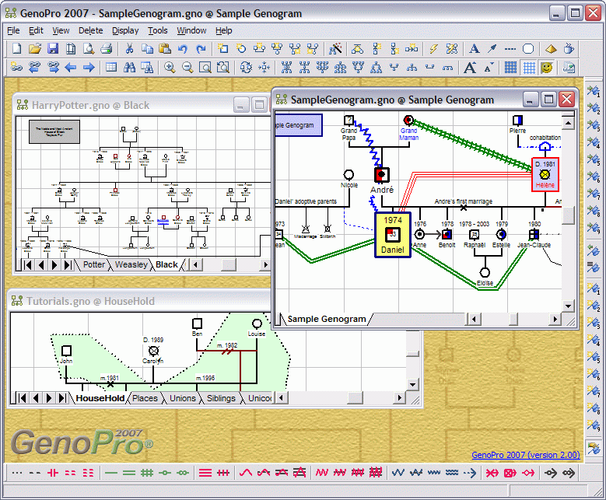The height and width of the screenshot is (500, 606).
Task: Select the Places tab in Tutorials window
Action: [x=145, y=398]
